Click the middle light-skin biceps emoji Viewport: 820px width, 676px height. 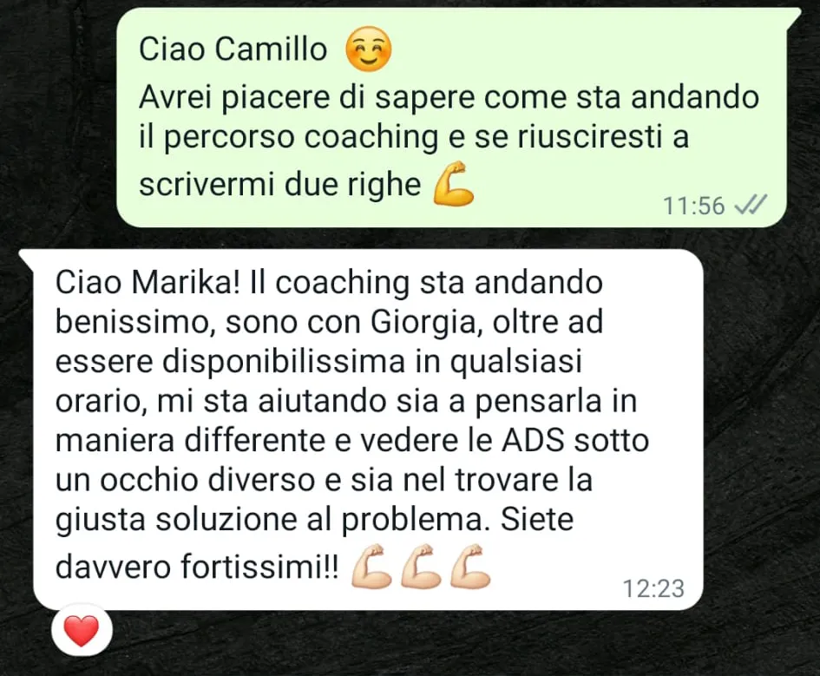point(421,567)
